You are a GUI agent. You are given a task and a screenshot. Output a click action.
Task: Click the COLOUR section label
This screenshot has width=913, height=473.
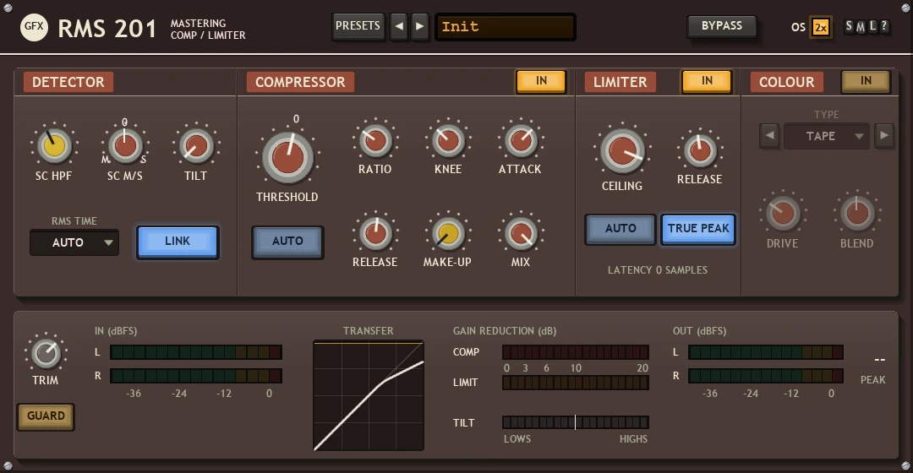[787, 82]
